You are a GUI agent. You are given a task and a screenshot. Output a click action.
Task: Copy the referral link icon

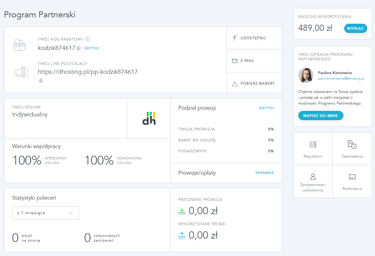click(41, 80)
